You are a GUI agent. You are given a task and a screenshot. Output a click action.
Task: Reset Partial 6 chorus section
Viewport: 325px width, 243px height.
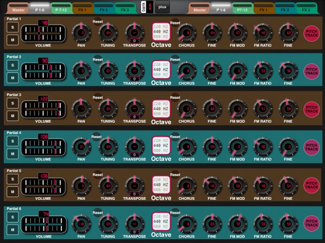[x=175, y=213]
